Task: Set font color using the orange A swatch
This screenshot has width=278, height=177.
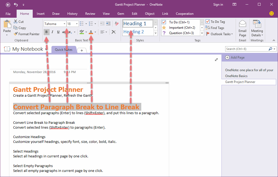Action: (x=91, y=32)
